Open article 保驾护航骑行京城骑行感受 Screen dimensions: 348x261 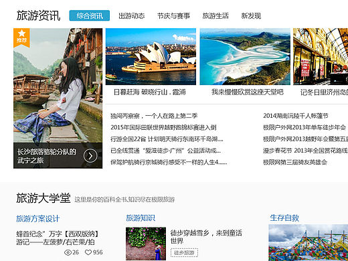click(x=169, y=162)
